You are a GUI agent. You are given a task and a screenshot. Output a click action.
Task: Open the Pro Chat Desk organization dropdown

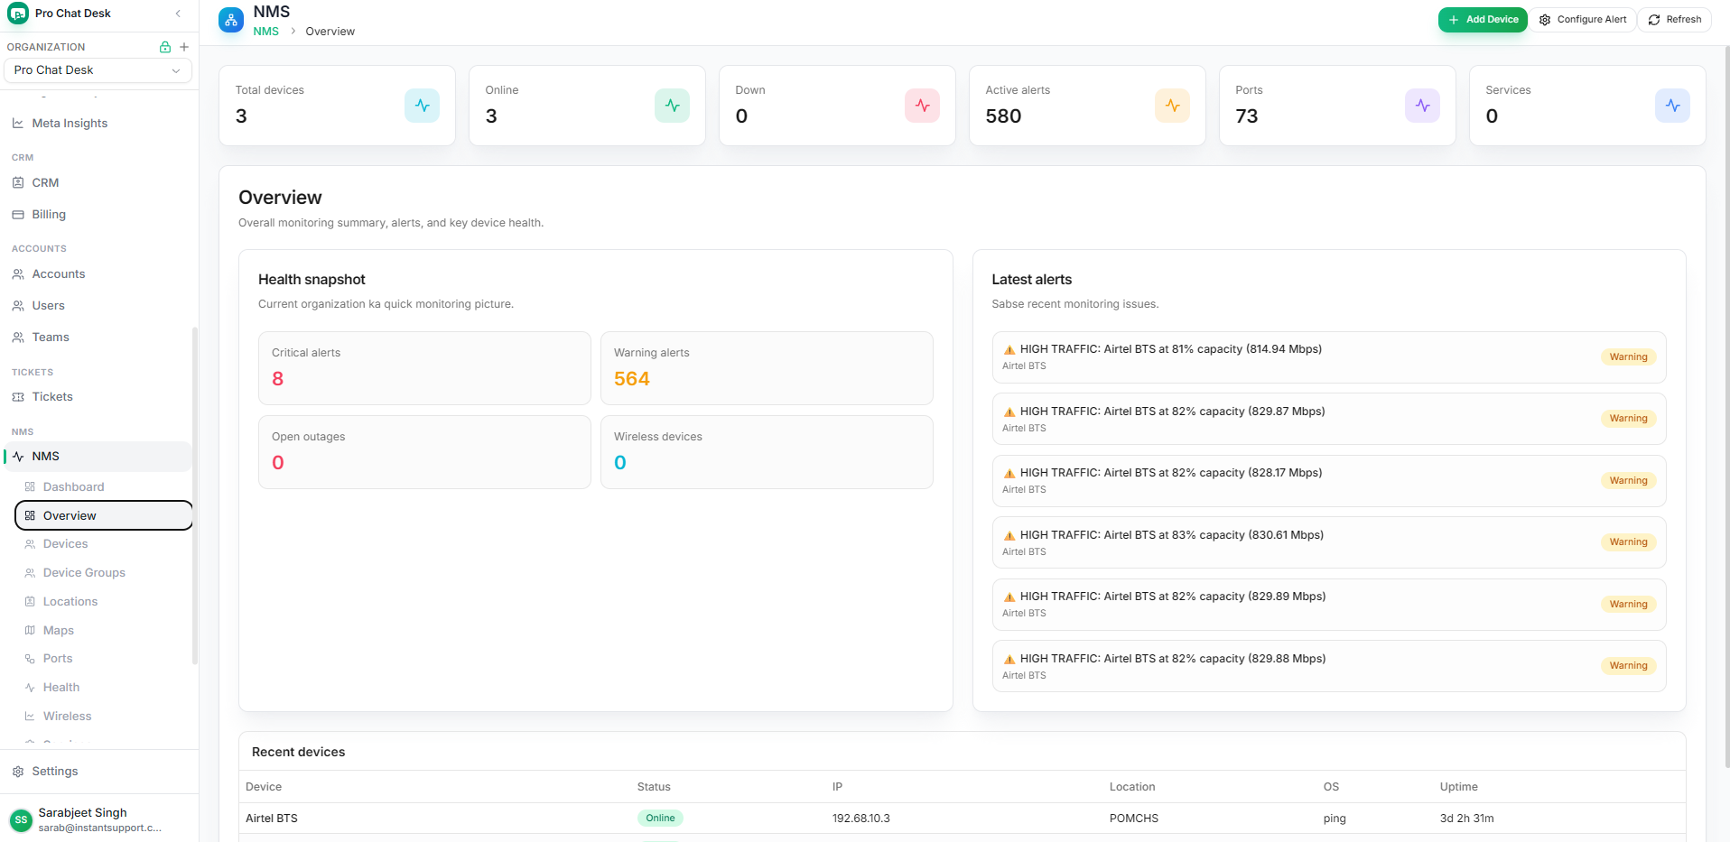98,70
